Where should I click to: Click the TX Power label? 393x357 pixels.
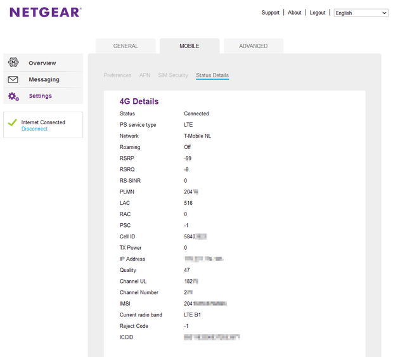[131, 248]
